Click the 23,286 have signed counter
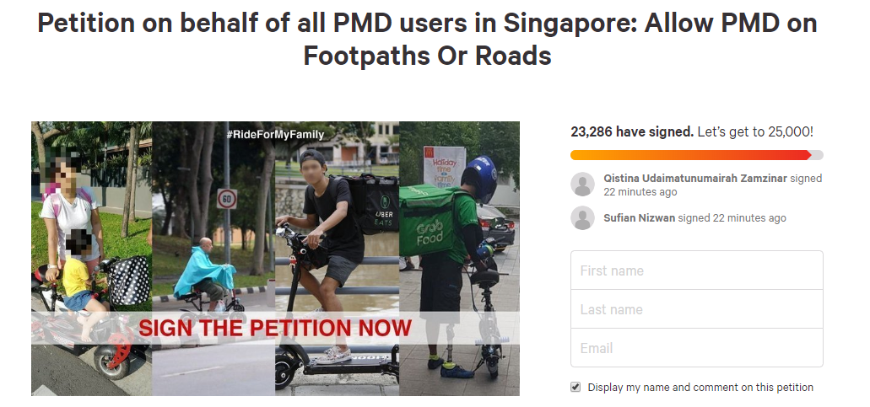870x407 pixels. click(632, 131)
